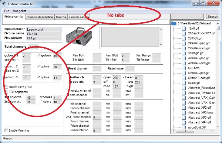The image size is (222, 143).
Task: Select file icon for 6spot.gif
Action: [x=184, y=83]
